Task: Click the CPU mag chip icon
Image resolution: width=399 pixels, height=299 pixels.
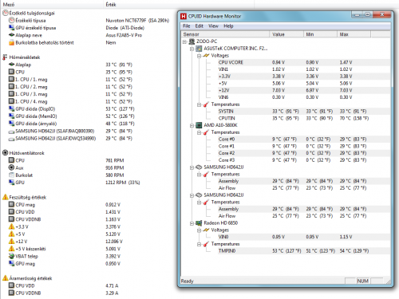Action: coord(11,204)
